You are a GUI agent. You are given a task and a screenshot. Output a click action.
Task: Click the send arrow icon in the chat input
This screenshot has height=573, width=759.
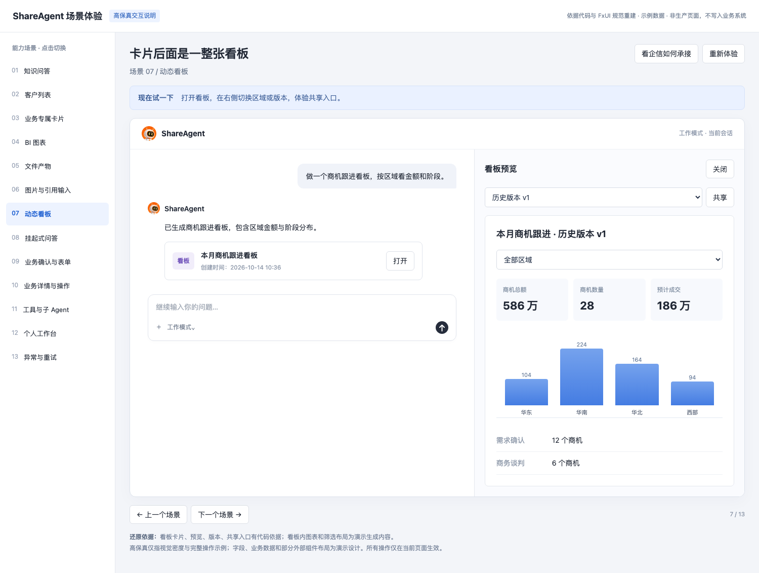point(442,328)
